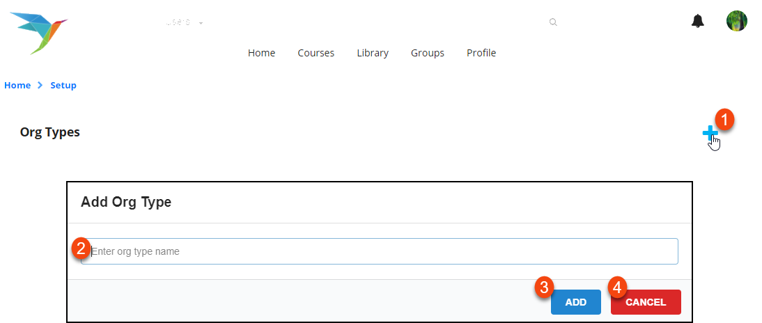Click the orange step 4 badge
Image resolution: width=762 pixels, height=323 pixels.
[x=617, y=287]
